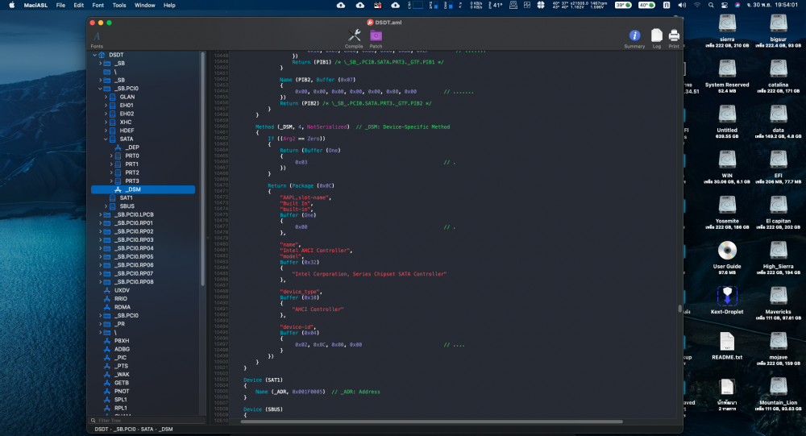Open the Yosemite drive on the desktop
The width and height of the screenshot is (806, 436).
coord(727,212)
